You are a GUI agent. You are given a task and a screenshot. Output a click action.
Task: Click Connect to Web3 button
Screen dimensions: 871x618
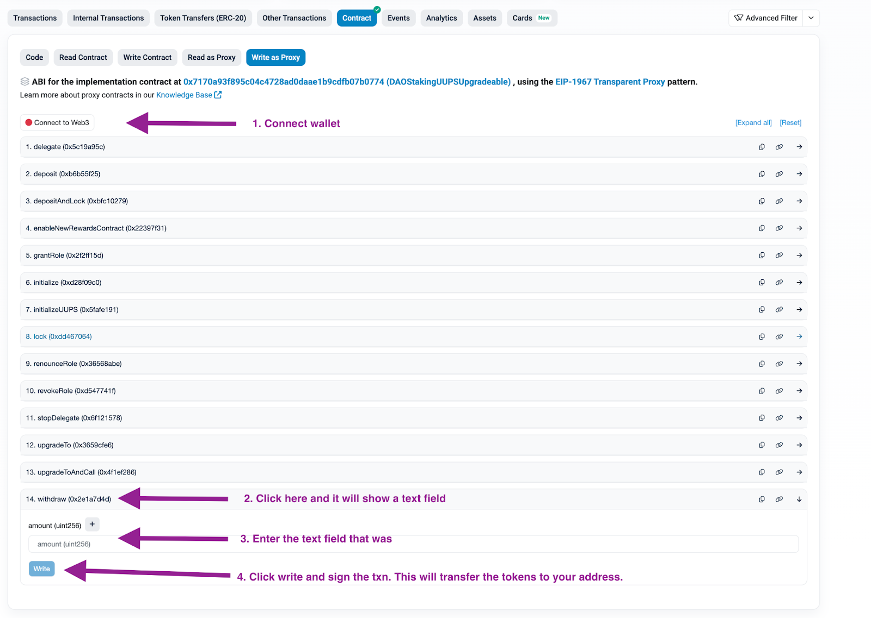coord(57,123)
